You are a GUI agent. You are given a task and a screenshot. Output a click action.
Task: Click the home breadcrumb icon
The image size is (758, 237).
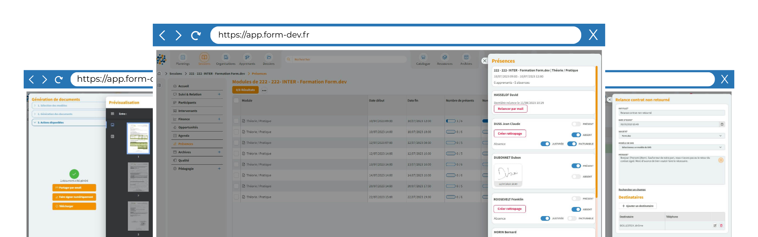click(159, 73)
